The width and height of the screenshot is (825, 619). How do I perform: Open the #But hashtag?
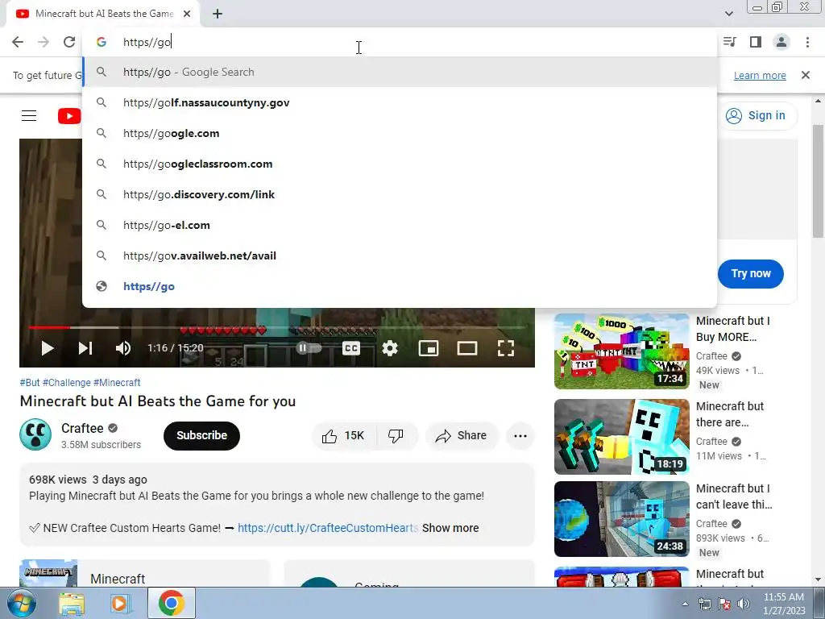[x=30, y=383]
